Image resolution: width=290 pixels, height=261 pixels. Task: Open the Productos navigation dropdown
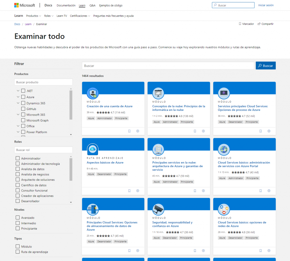click(33, 16)
